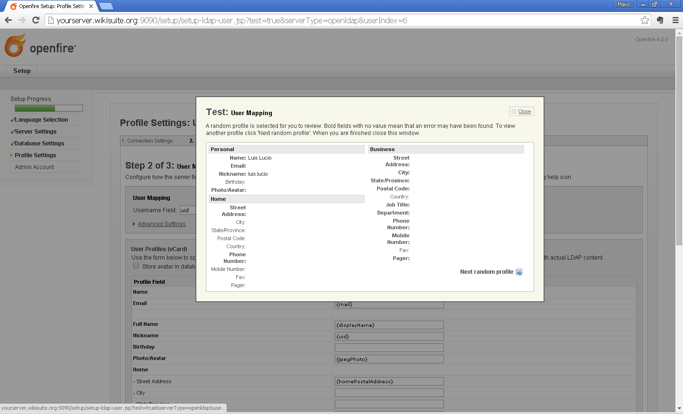Expand the Advanced Settings section
The image size is (683, 414).
point(162,224)
